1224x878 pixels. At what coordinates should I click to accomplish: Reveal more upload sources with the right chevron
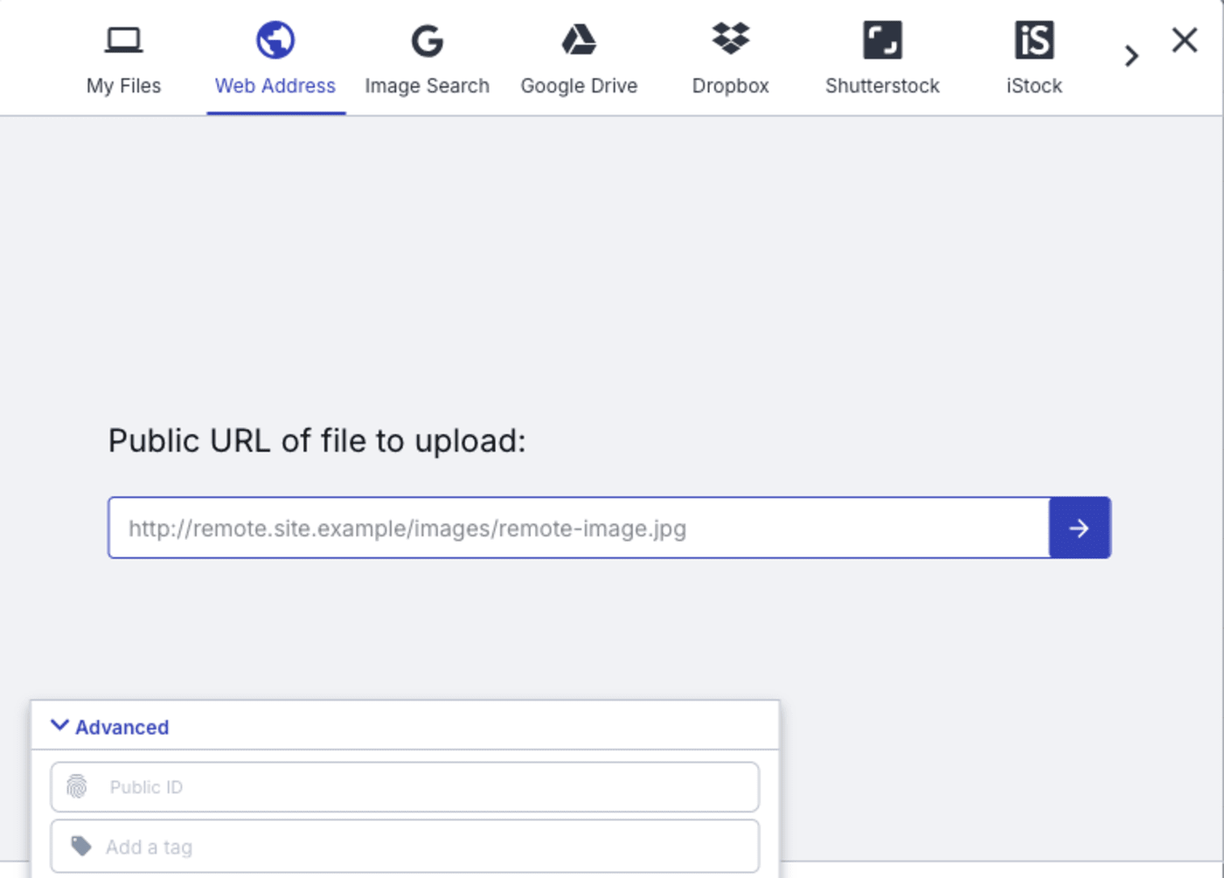click(1131, 55)
